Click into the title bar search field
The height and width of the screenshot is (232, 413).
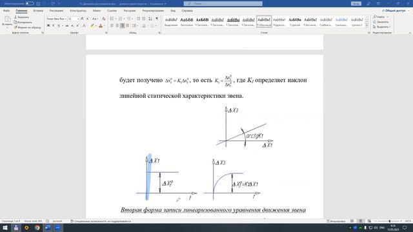click(223, 3)
